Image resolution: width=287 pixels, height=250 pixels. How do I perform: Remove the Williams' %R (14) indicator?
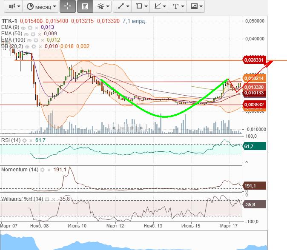tap(53, 199)
